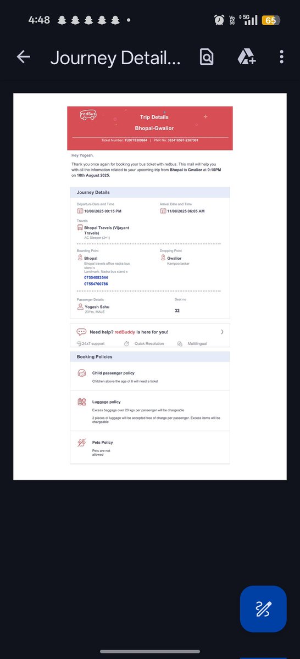The height and width of the screenshot is (659, 300).
Task: Tap the departure date calendar icon
Action: coord(80,211)
